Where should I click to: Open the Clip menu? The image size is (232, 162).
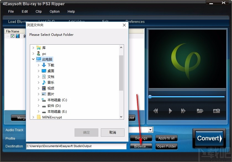38,12
